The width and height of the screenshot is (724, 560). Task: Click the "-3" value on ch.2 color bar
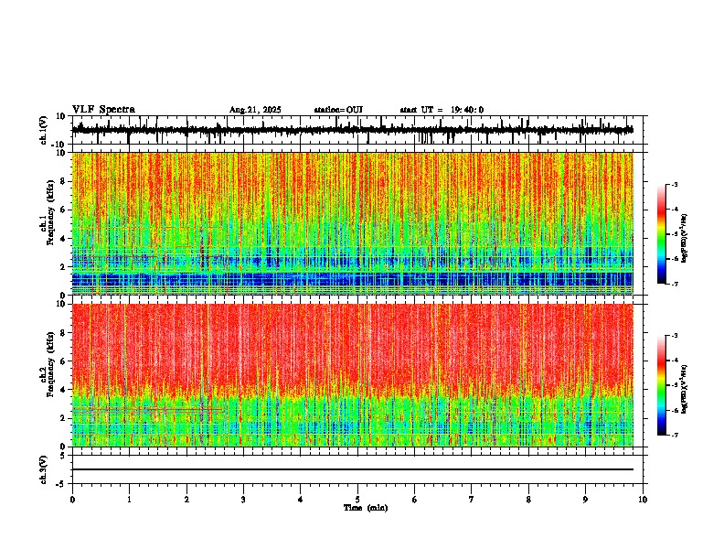point(674,336)
